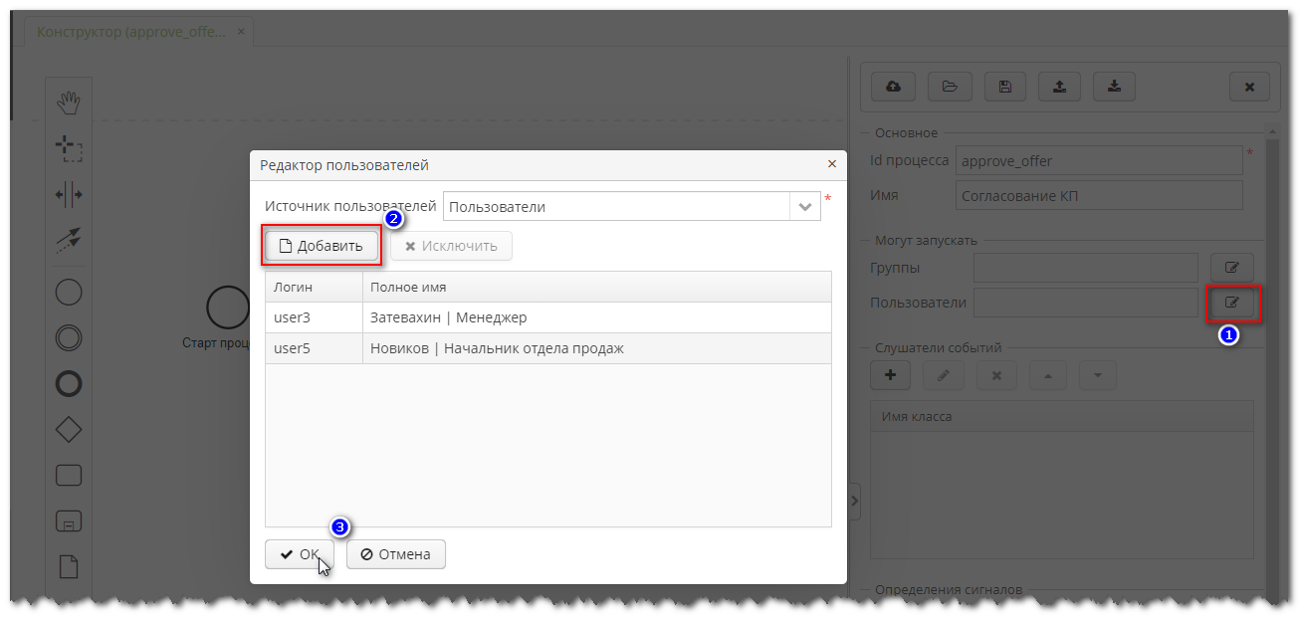The image size is (1299, 622).
Task: Edit Пользователи via the pencil icon
Action: click(1232, 302)
